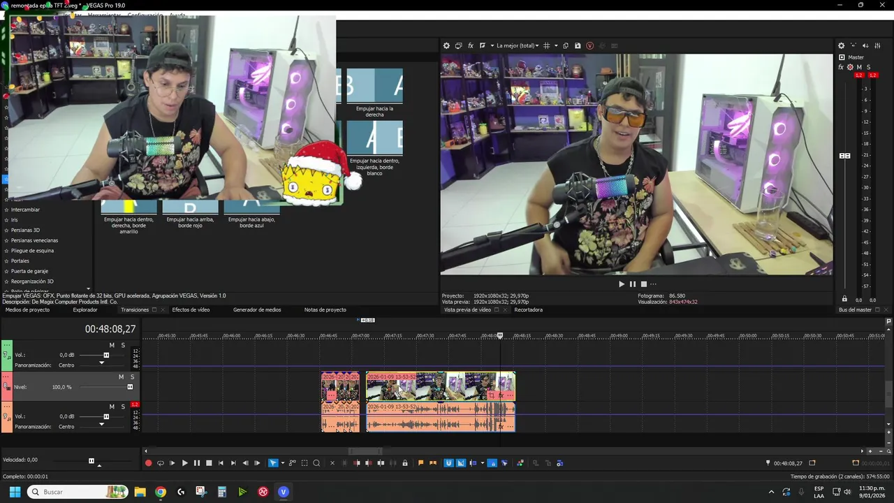Viewport: 894px width, 503px height.
Task: Click the external monitor preview icon
Action: tap(458, 45)
